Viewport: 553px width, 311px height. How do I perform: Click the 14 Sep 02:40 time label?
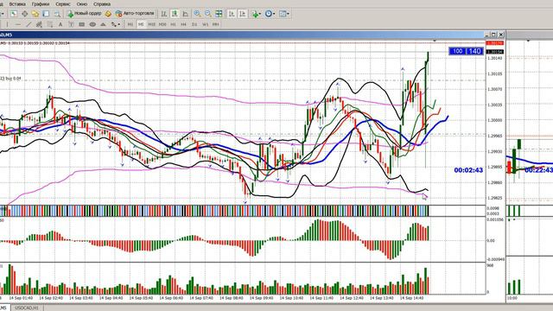51,298
